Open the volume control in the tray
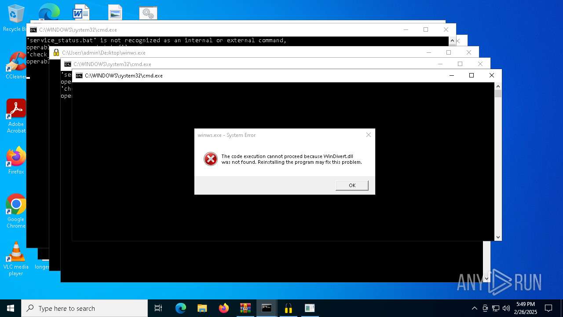This screenshot has width=563, height=317. tap(506, 308)
